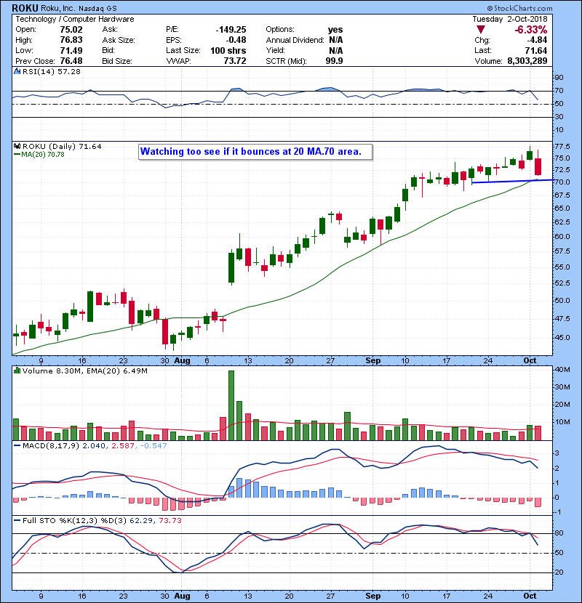The image size is (582, 603).
Task: Click the EPS value -0.48
Action: [x=236, y=40]
